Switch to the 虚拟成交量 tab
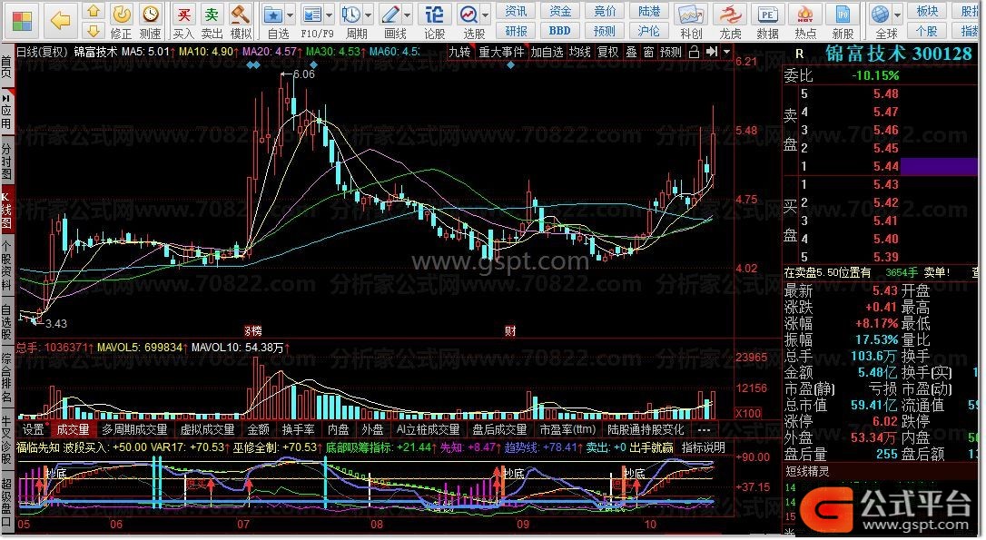986x540 pixels. pos(207,430)
